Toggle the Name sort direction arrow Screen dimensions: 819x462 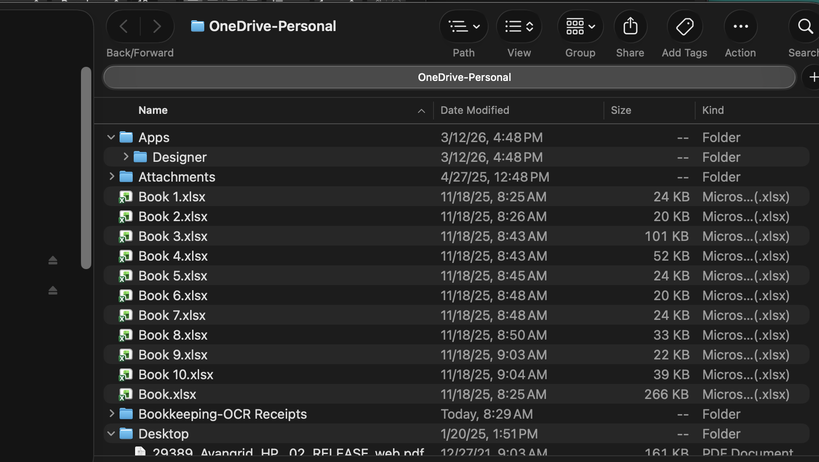421,111
